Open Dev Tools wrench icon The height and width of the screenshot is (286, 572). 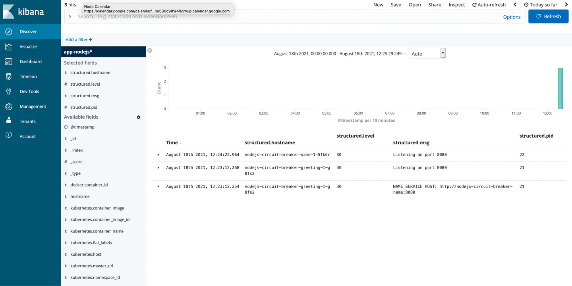[x=9, y=92]
